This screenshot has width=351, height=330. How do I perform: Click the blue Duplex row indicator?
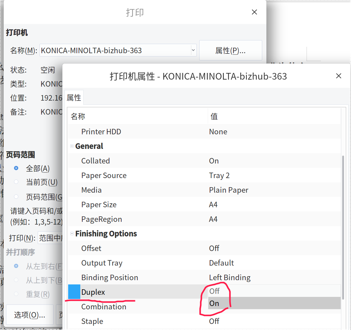74,292
